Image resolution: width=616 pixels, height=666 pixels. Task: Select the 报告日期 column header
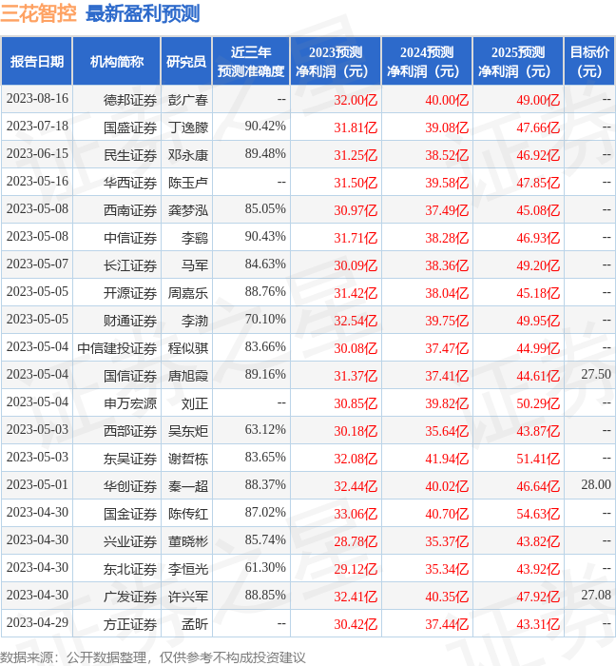[37, 61]
